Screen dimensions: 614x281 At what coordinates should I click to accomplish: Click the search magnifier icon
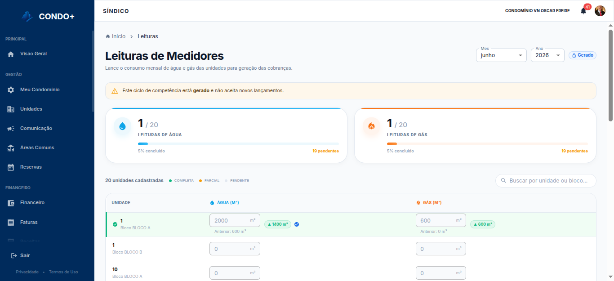(x=503, y=180)
